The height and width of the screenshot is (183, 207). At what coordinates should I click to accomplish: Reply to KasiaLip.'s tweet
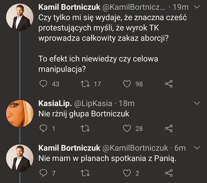pos(43,128)
